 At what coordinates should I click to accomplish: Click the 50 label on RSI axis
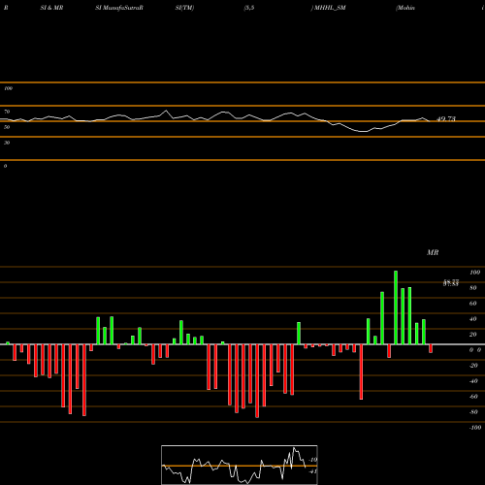tap(7, 127)
